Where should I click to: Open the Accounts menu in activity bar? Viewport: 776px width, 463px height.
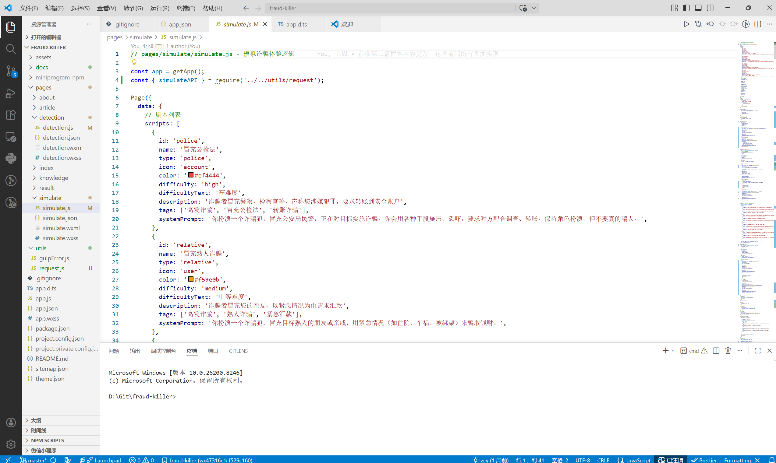tap(11, 423)
